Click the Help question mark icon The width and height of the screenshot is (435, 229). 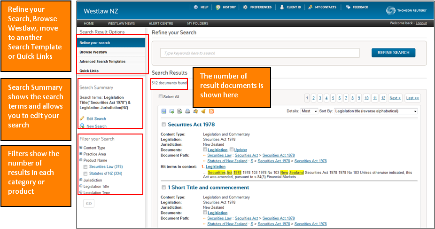[195, 7]
